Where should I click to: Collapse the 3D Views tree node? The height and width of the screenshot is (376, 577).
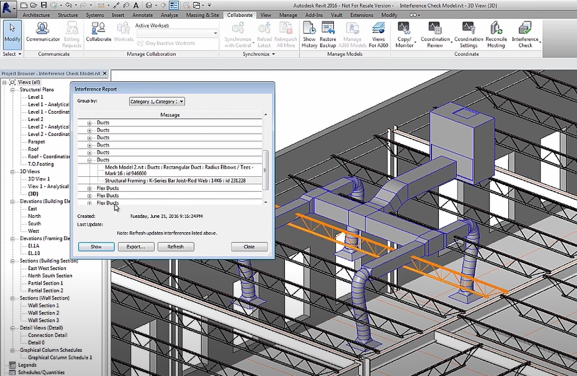(13, 172)
